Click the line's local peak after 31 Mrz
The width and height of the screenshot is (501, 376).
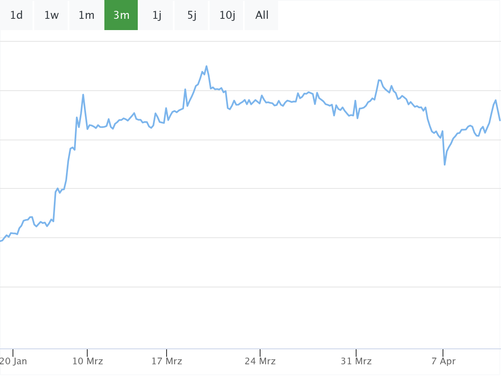[379, 80]
